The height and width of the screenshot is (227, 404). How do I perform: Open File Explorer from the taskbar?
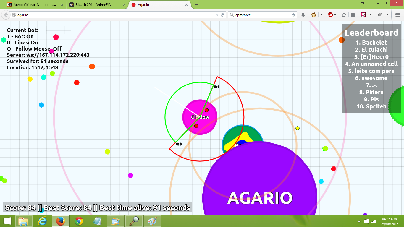23,221
